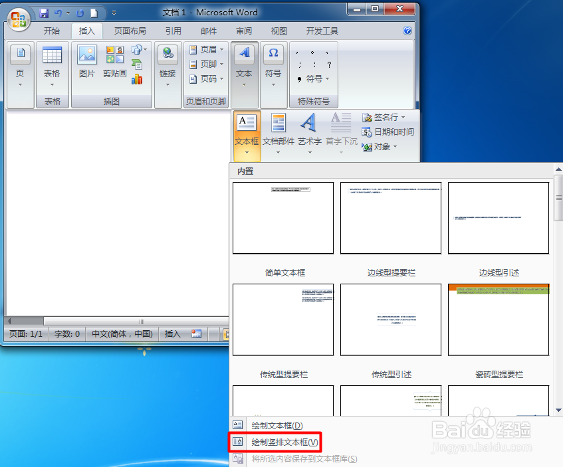Open shapes gallery icon

[x=139, y=50]
